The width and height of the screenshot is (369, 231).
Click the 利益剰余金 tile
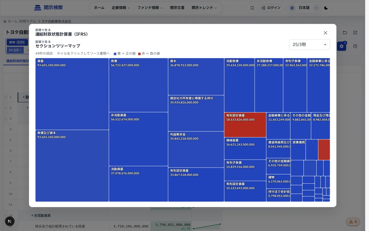point(196,149)
